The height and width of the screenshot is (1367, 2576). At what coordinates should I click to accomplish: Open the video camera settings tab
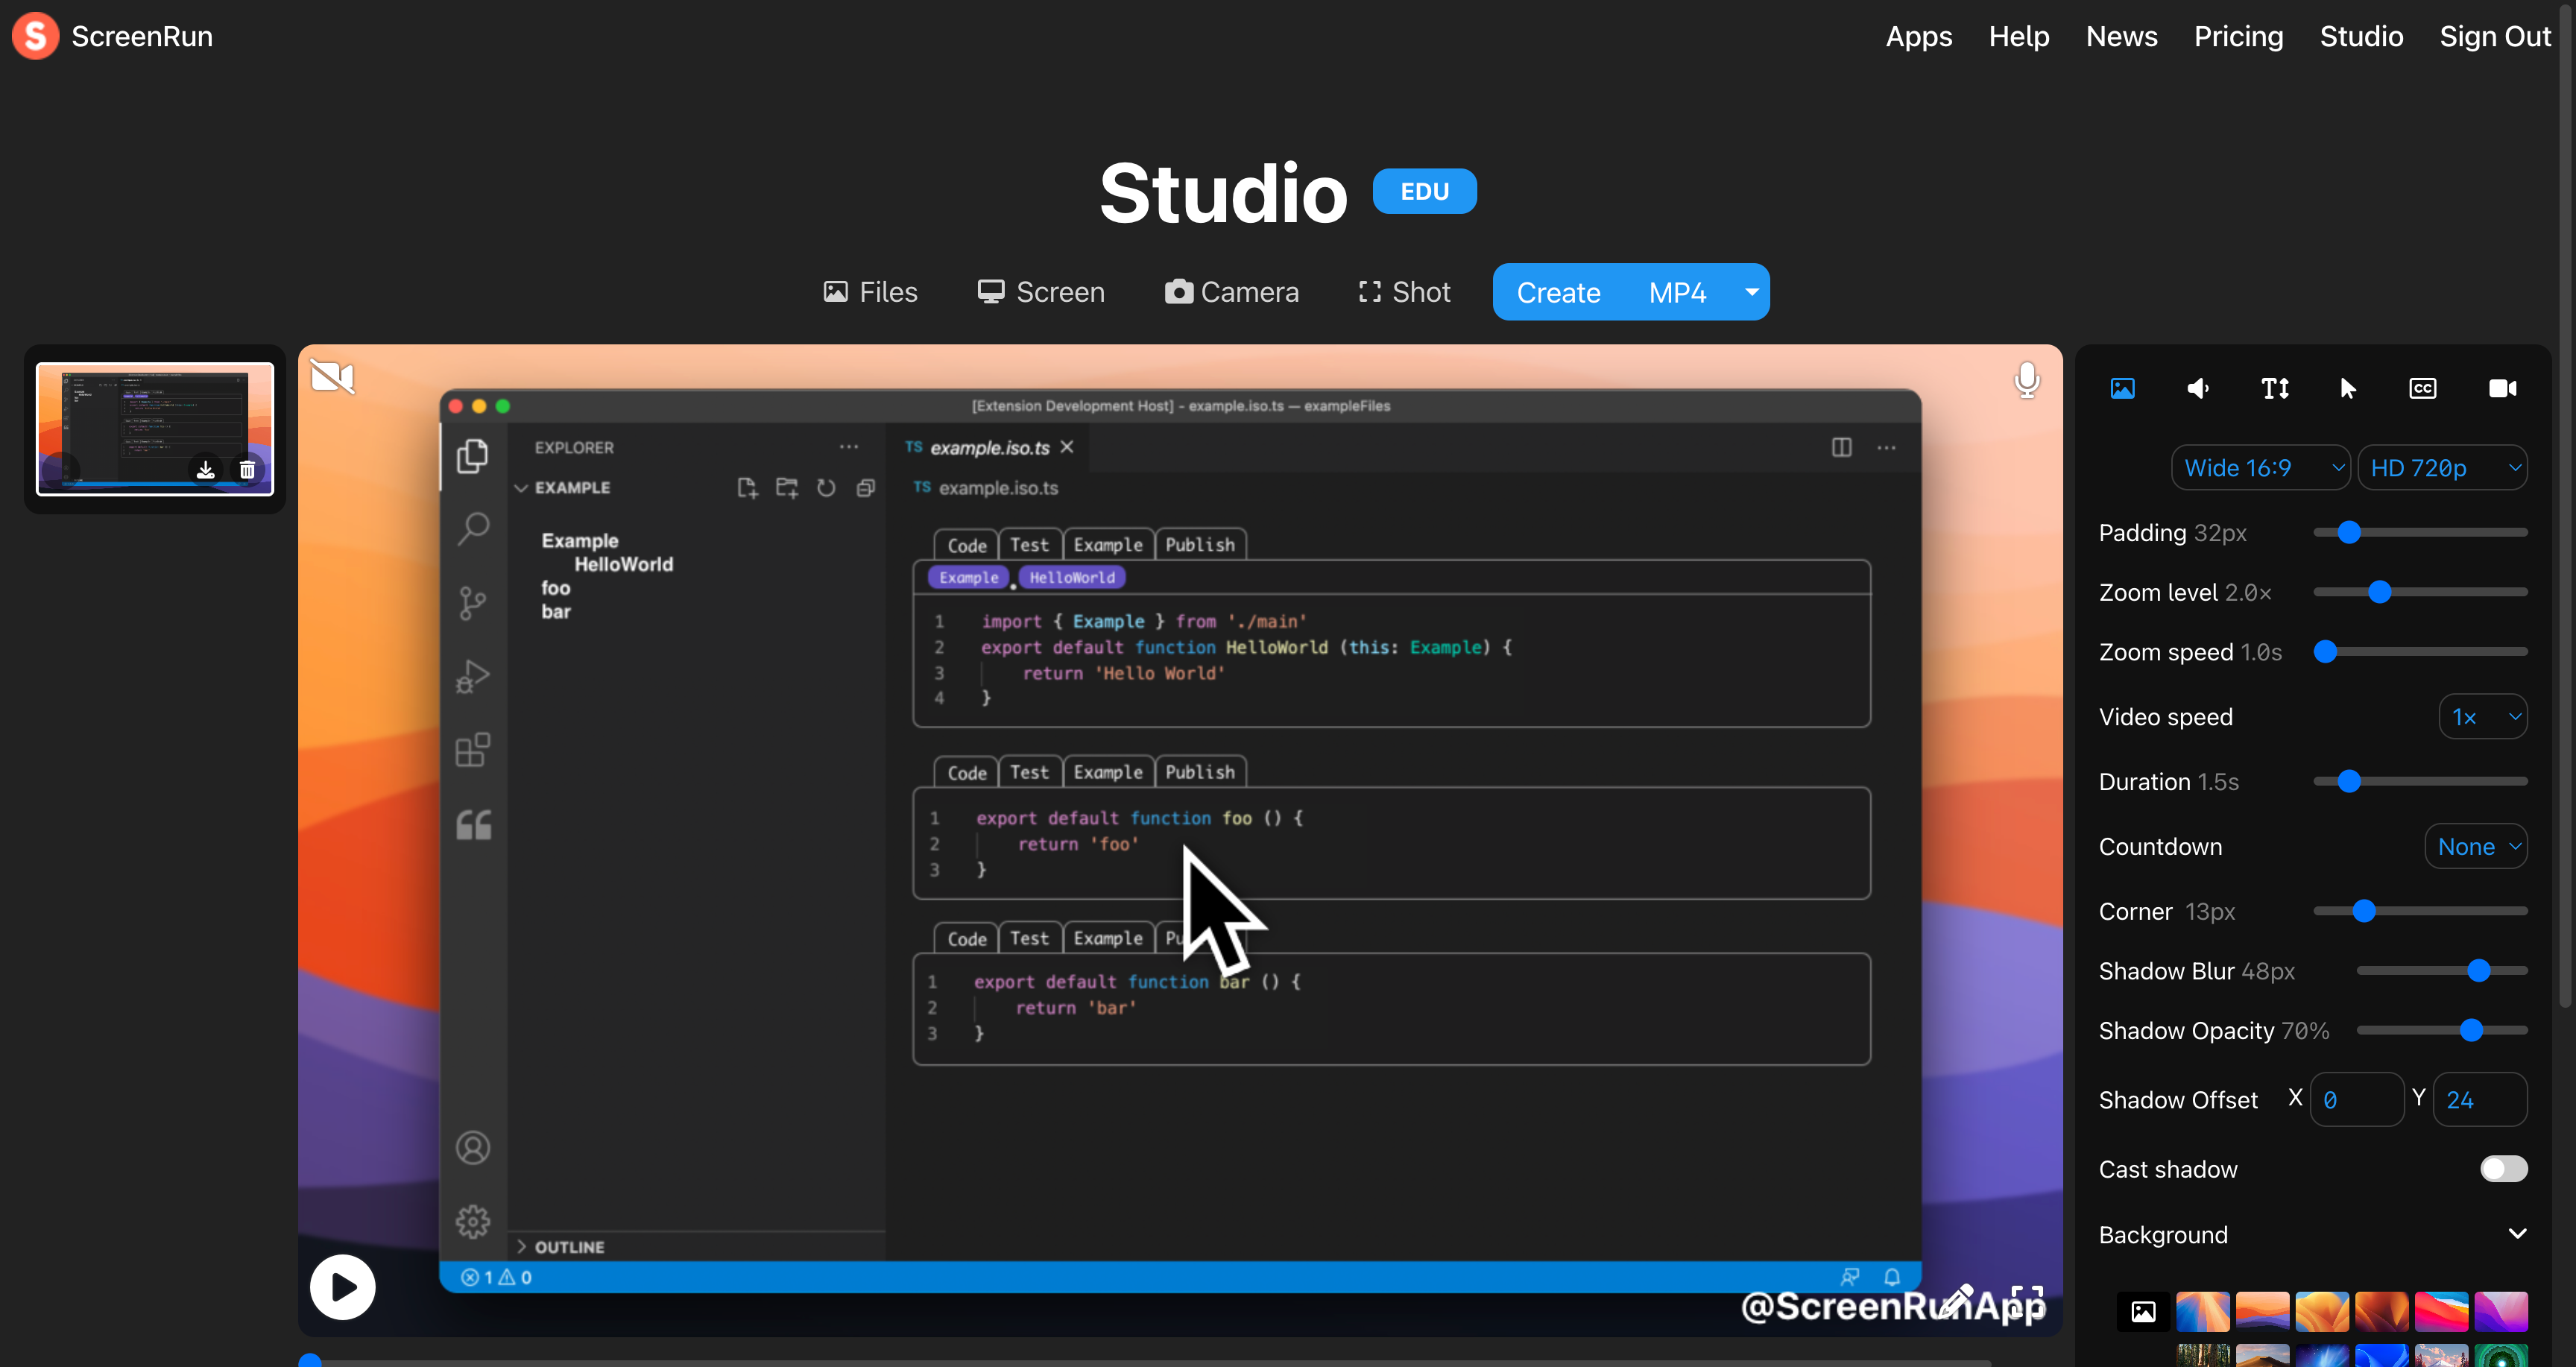2502,388
